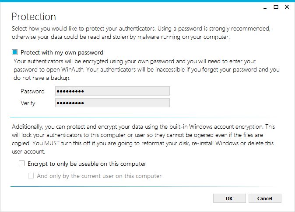Confirm settings with the OK button
The width and height of the screenshot is (295, 212).
coord(229,198)
